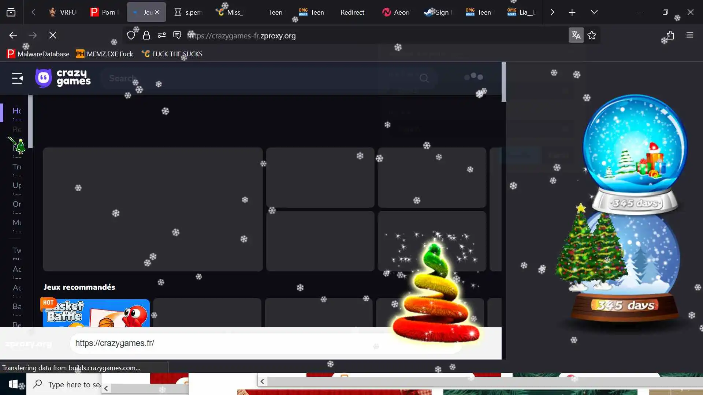This screenshot has height=395, width=703.
Task: Switch to the Redirect tab
Action: click(x=352, y=12)
